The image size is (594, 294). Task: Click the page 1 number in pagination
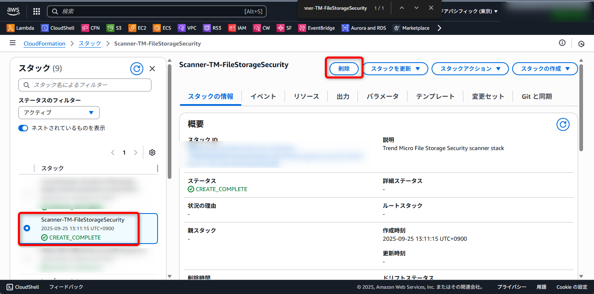pos(124,152)
